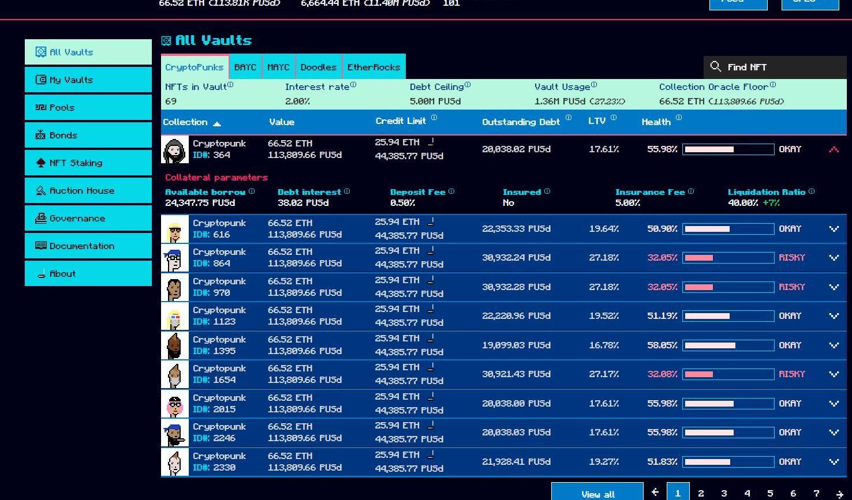Viewport: 852px width, 500px height.
Task: Click the info icon beside Health column
Action: click(x=679, y=118)
